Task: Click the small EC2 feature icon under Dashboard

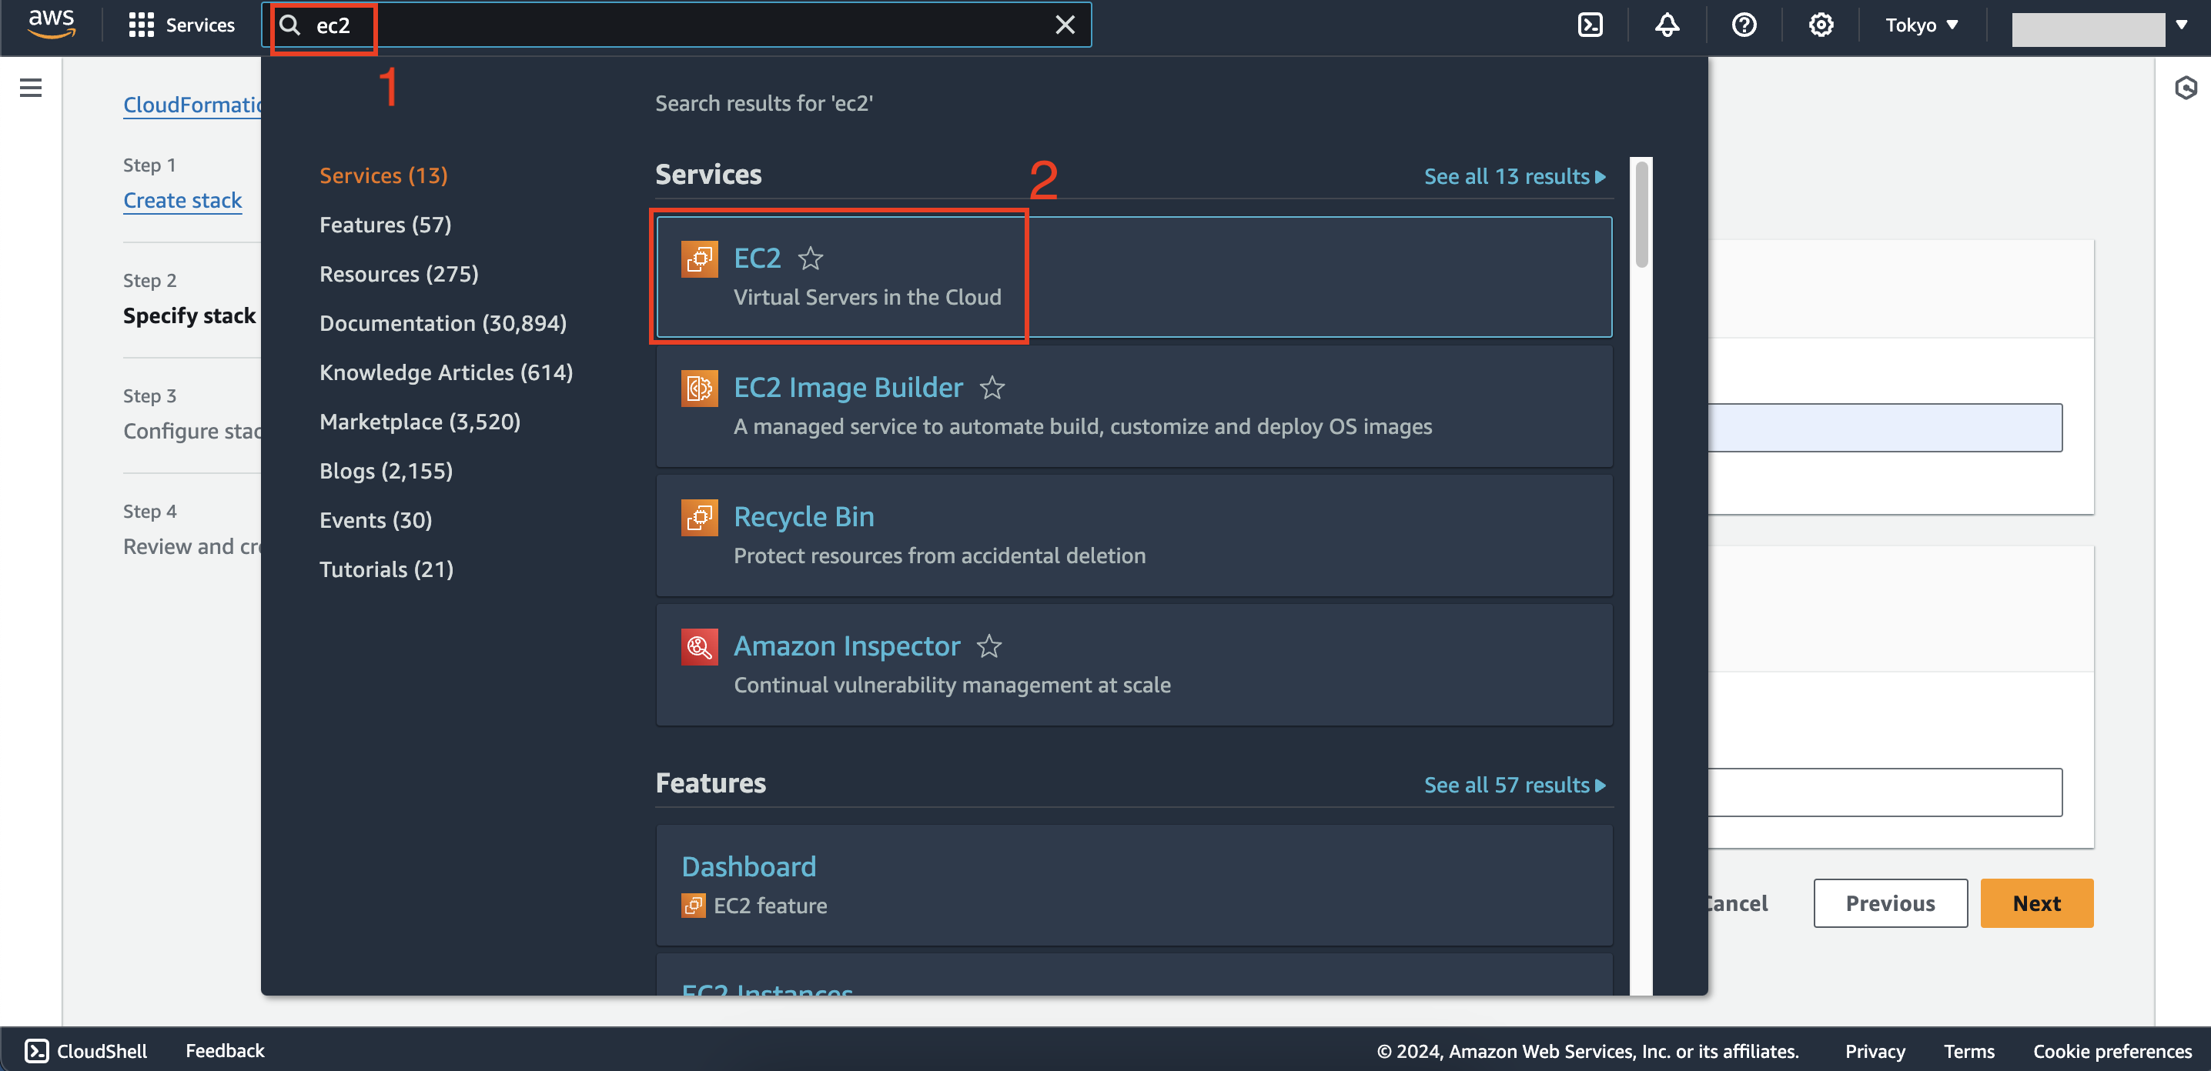Action: pyautogui.click(x=694, y=906)
